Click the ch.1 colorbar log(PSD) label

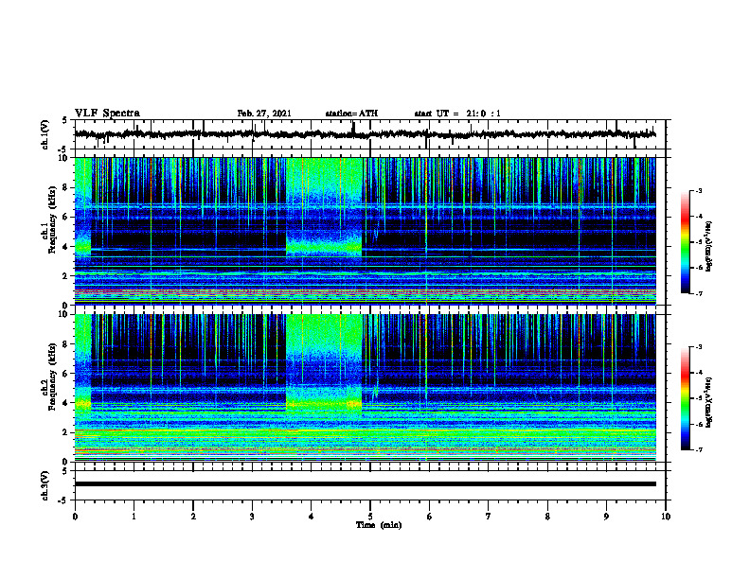[x=708, y=247]
